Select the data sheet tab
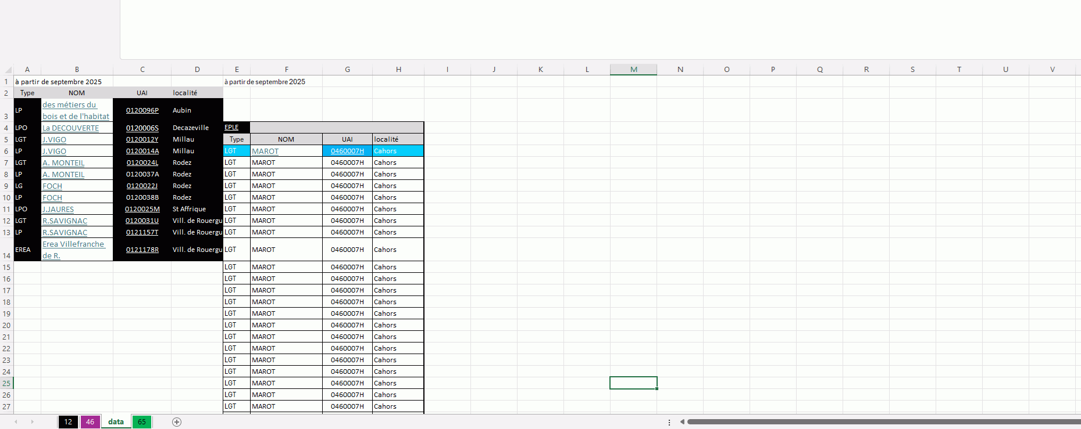The image size is (1081, 429). (x=116, y=422)
